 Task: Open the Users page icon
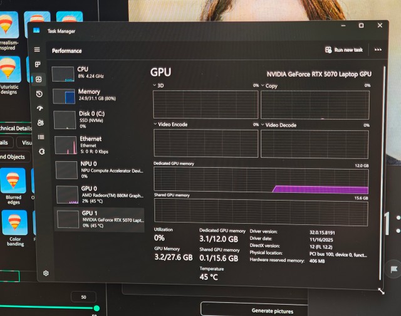point(40,123)
